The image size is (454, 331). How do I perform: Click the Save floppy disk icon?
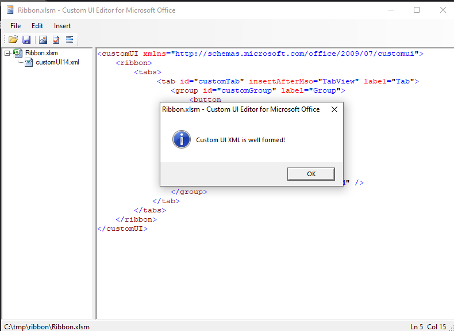pyautogui.click(x=26, y=40)
